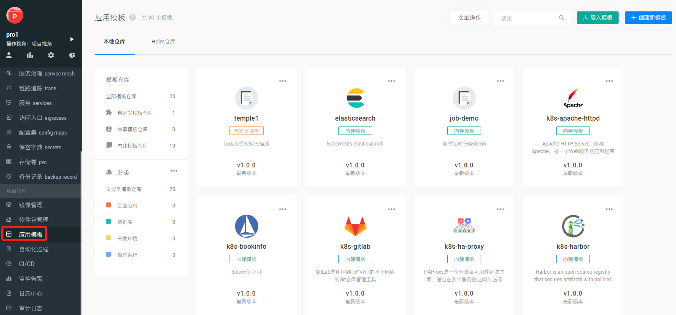Image resolution: width=676 pixels, height=315 pixels.
Task: Click the elasticsearch logo icon
Action: pyautogui.click(x=355, y=98)
